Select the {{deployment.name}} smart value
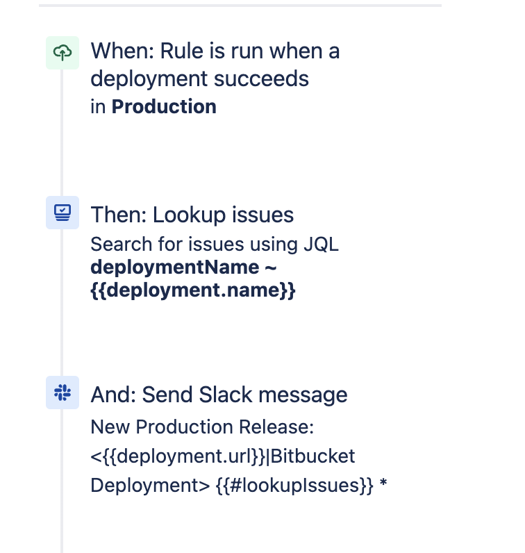Image resolution: width=525 pixels, height=553 pixels. (x=193, y=290)
